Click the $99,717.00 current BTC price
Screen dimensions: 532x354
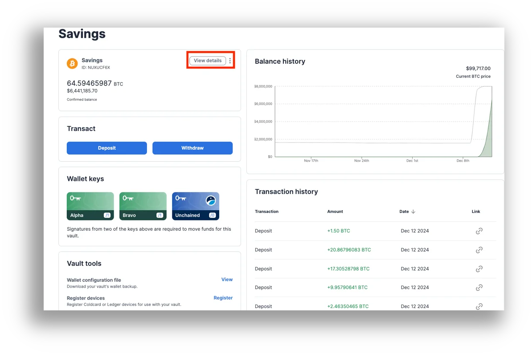click(478, 69)
